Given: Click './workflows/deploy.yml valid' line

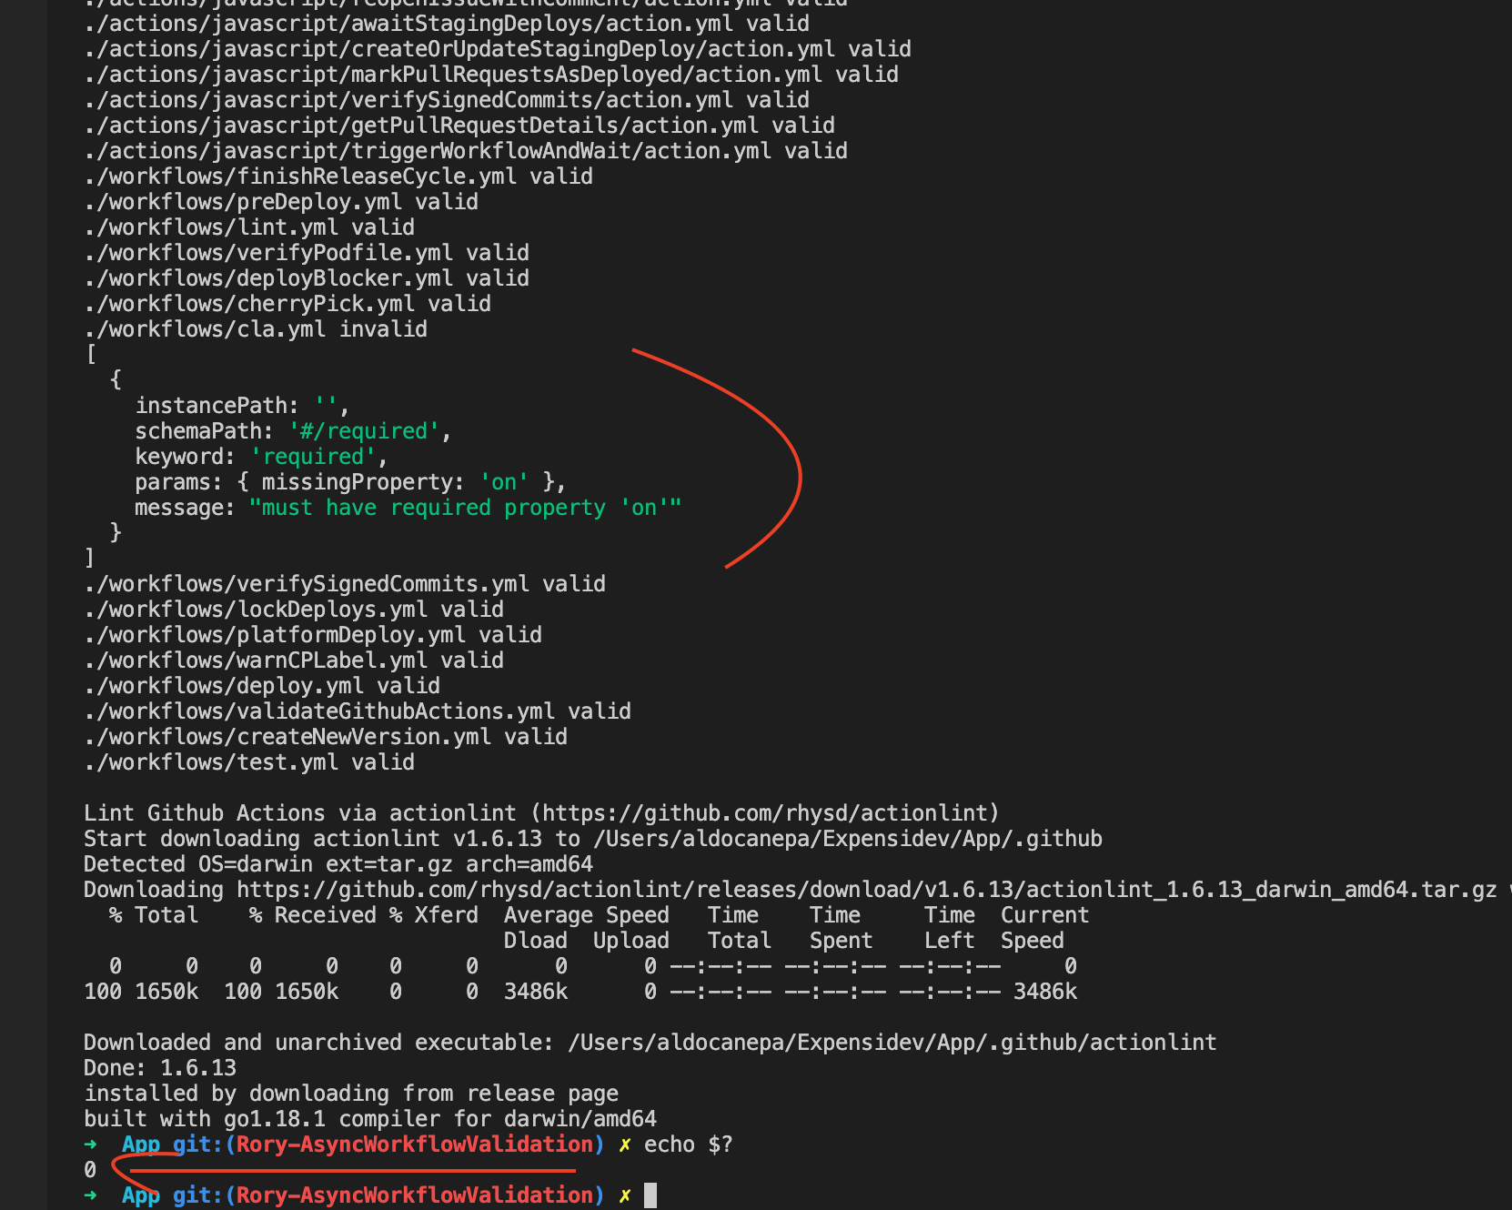Looking at the screenshot, I should (262, 686).
